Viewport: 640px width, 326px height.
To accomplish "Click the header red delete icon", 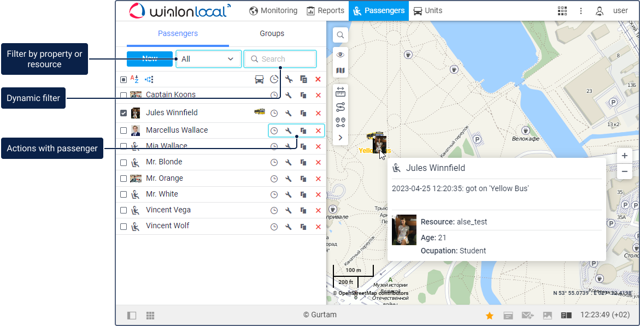I will (319, 80).
